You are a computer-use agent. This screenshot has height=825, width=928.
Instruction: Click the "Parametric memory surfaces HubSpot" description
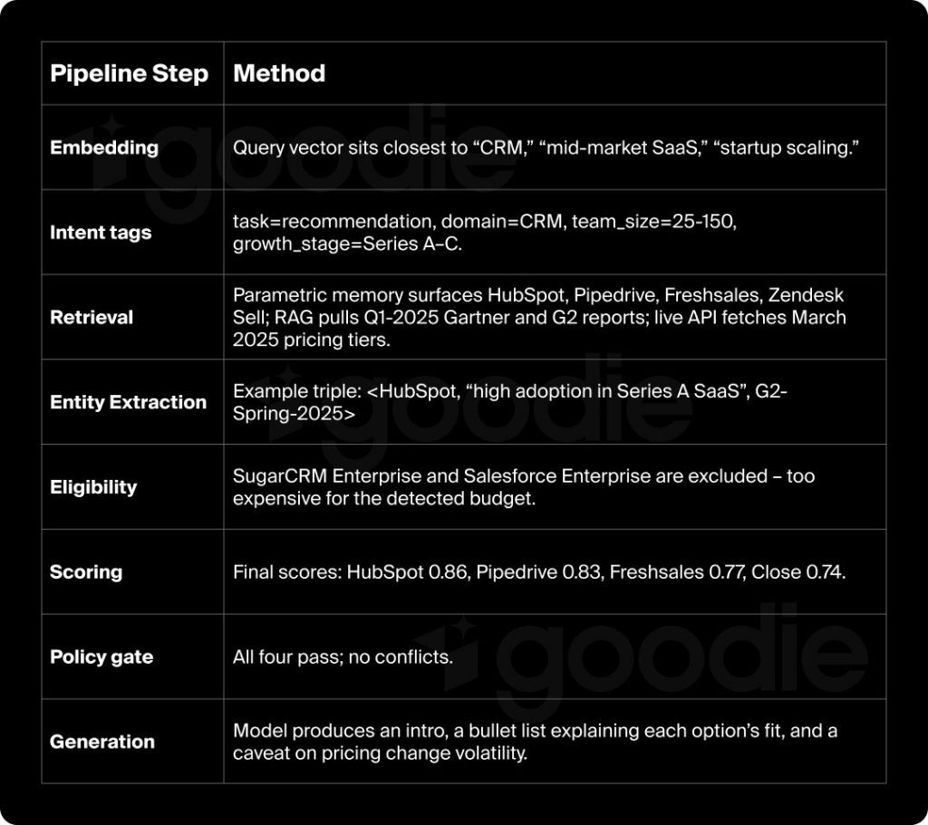tap(539, 317)
